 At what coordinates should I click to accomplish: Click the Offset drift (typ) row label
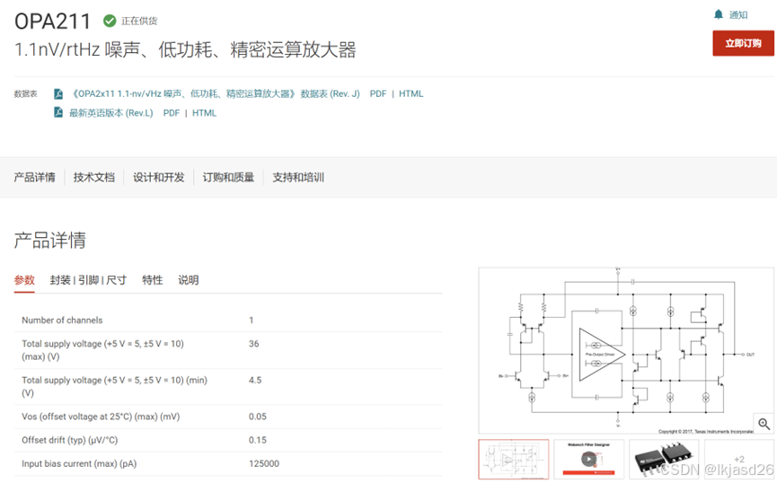click(70, 440)
